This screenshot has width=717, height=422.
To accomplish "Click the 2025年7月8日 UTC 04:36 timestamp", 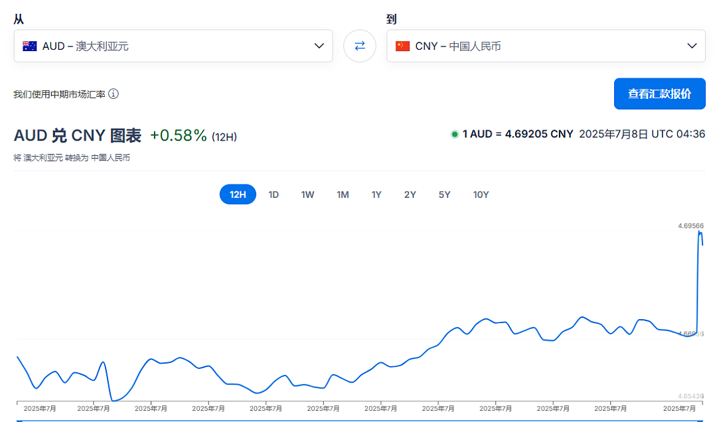I will tap(642, 134).
